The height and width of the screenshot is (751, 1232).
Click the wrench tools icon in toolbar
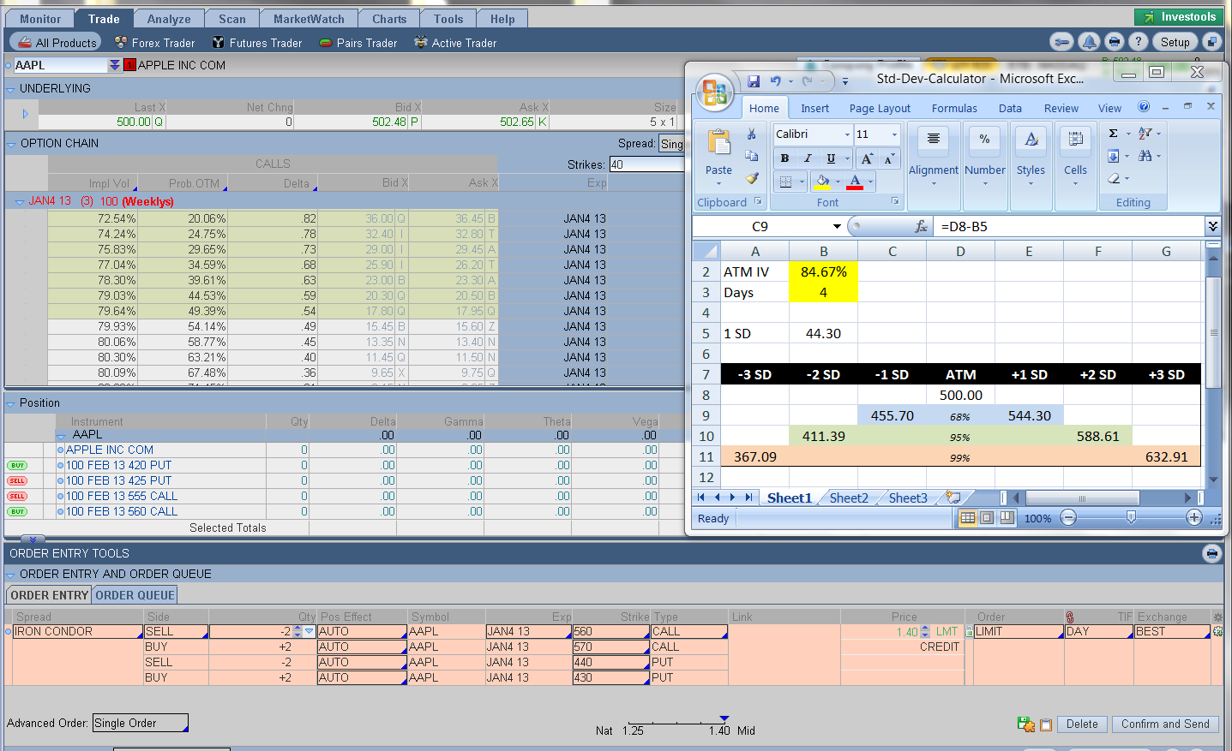(x=1061, y=42)
